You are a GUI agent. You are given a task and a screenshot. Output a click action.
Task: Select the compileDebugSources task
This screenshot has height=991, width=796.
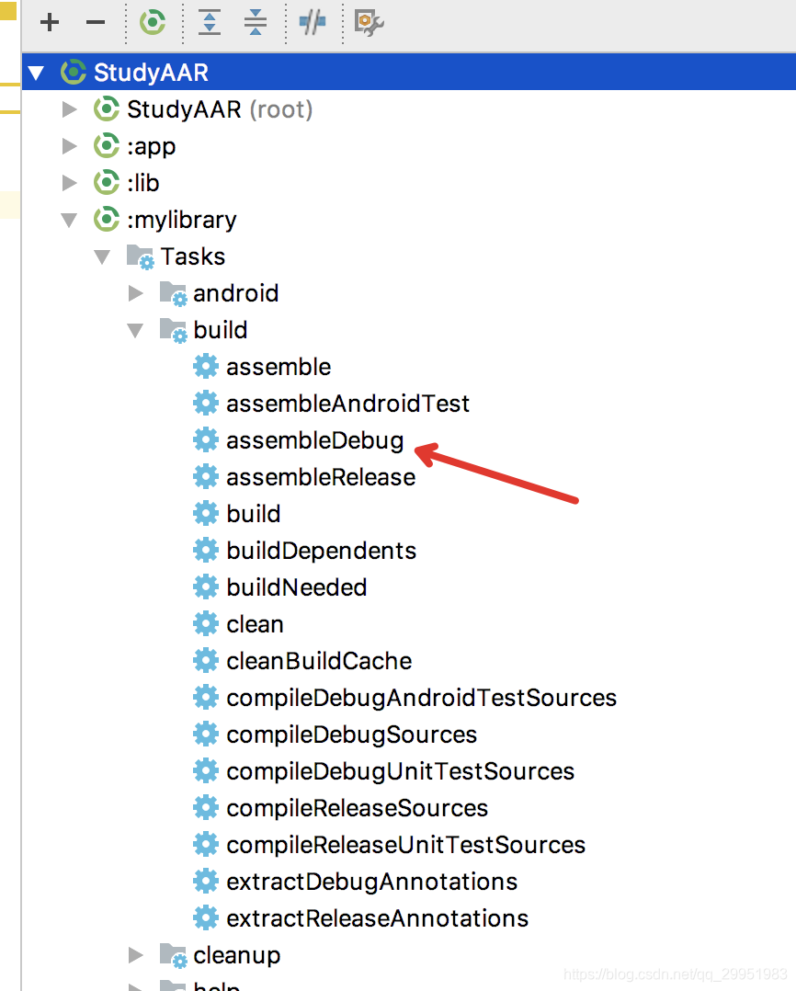(352, 735)
